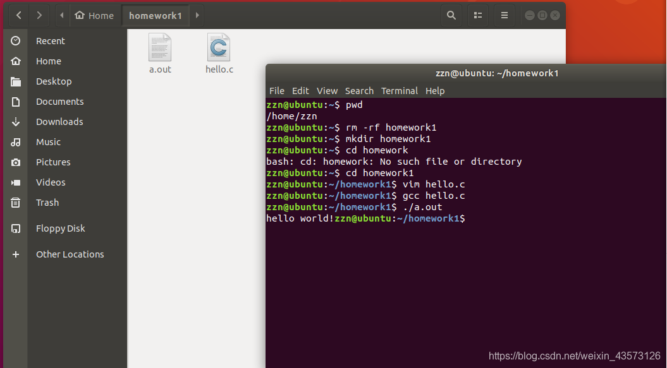The width and height of the screenshot is (667, 368).
Task: Open the terminal View menu
Action: [x=327, y=91]
